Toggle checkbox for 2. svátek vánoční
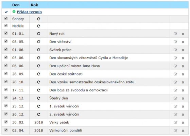 (6, 114)
